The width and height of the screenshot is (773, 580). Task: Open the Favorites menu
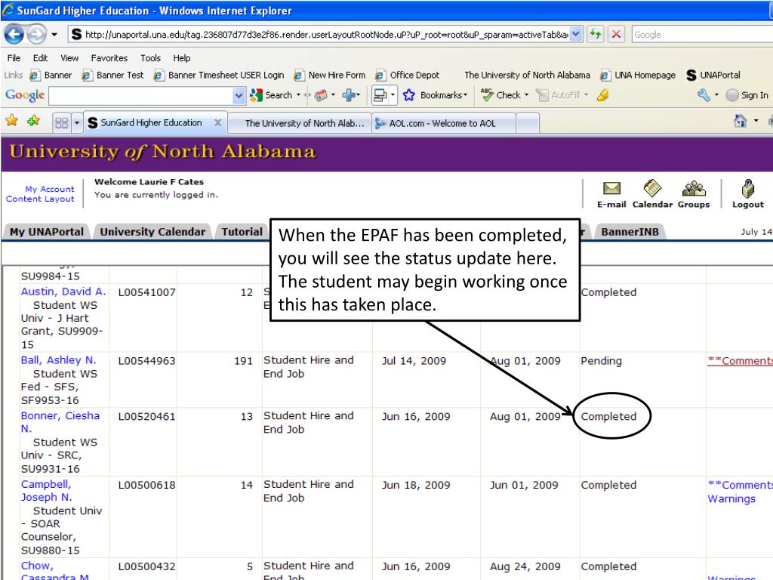pos(109,58)
